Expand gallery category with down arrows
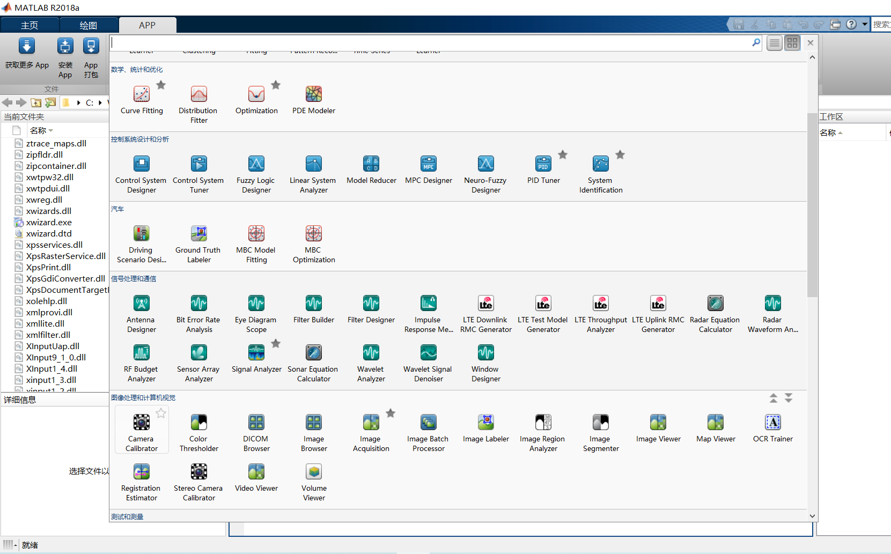The height and width of the screenshot is (554, 891). tap(789, 398)
